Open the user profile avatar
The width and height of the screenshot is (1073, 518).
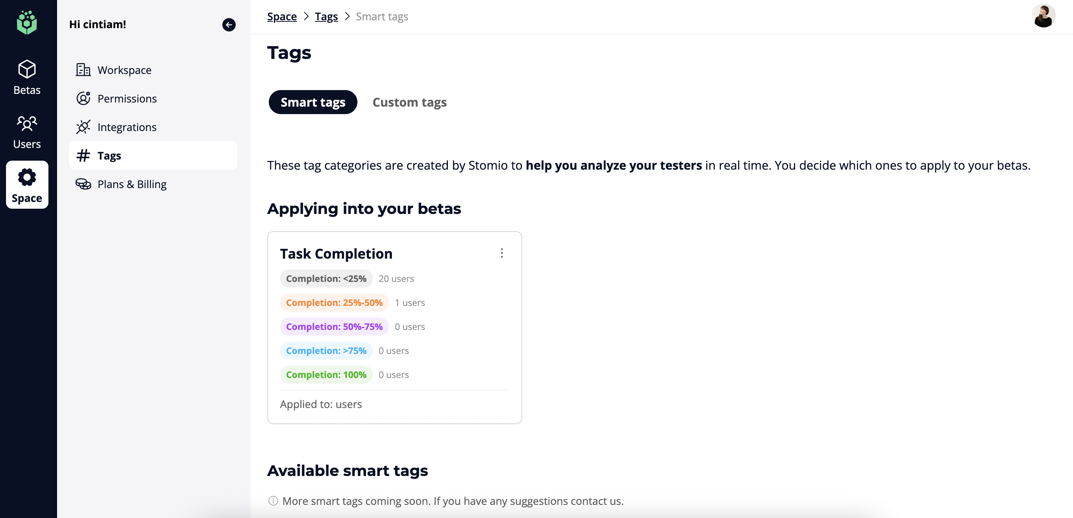1043,16
